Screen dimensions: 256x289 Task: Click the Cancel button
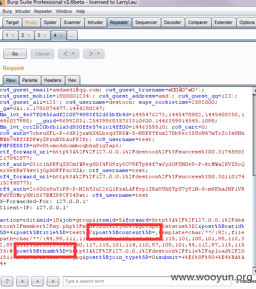42,54
